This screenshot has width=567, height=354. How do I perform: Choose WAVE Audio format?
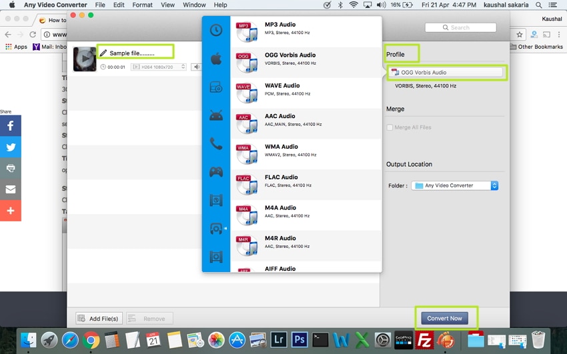306,93
